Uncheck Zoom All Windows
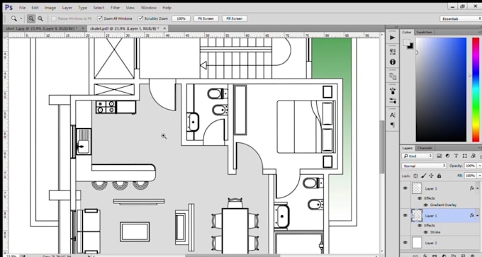Image resolution: width=482 pixels, height=257 pixels. pos(100,18)
